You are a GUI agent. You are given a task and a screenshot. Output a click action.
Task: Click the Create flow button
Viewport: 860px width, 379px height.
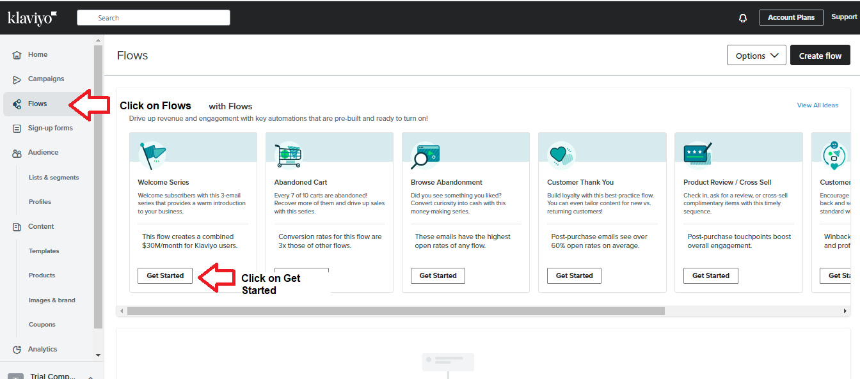820,56
